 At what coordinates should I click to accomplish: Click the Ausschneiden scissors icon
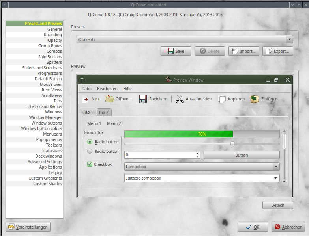click(179, 99)
